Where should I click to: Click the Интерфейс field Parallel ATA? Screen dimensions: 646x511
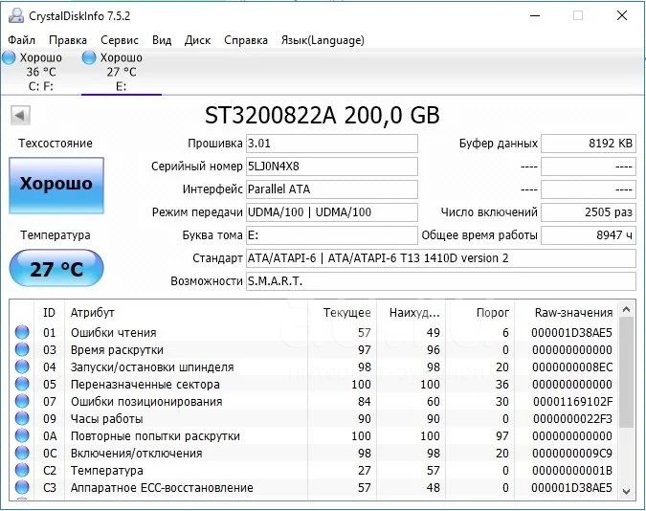coord(332,189)
